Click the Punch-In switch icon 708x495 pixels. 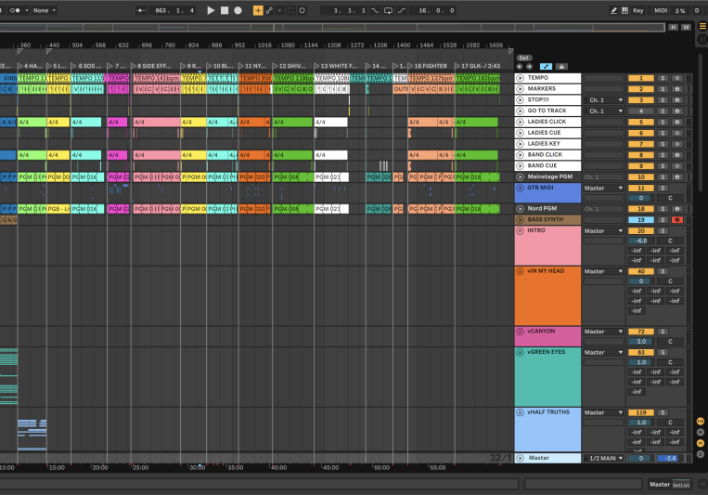point(375,10)
